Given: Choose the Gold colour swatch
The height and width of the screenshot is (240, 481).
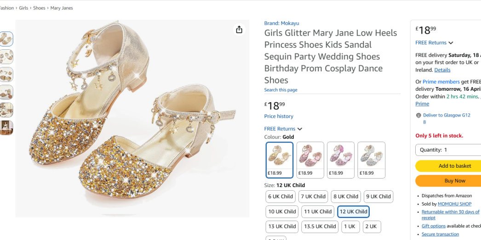Looking at the screenshot, I should [280, 159].
